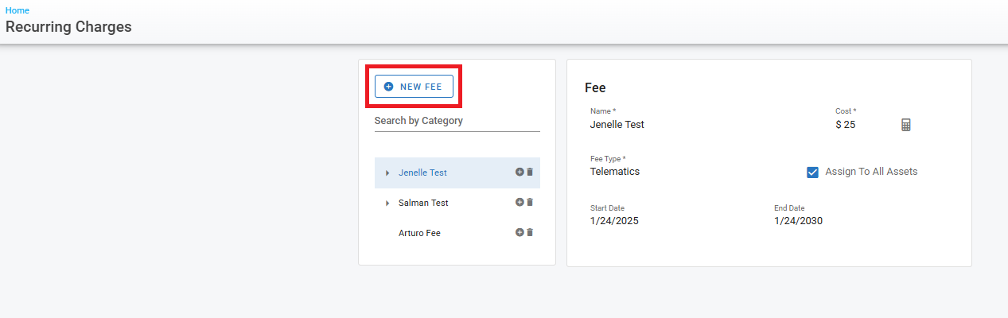
Task: Open the Home breadcrumb link
Action: 18,10
